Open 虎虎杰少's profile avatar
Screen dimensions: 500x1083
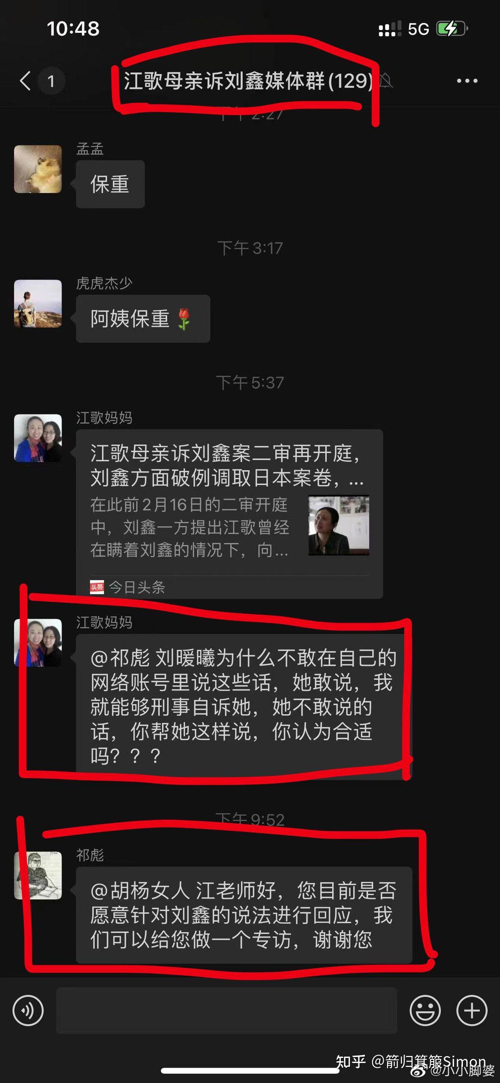(38, 303)
